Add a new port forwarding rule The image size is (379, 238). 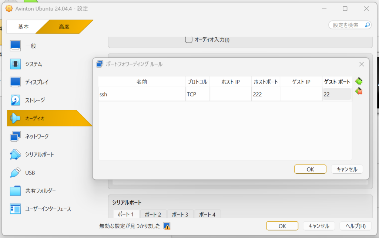pos(359,81)
